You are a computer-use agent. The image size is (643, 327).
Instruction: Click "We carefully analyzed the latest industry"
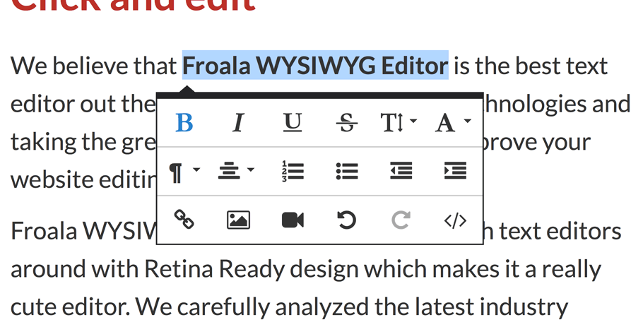pos(352,307)
